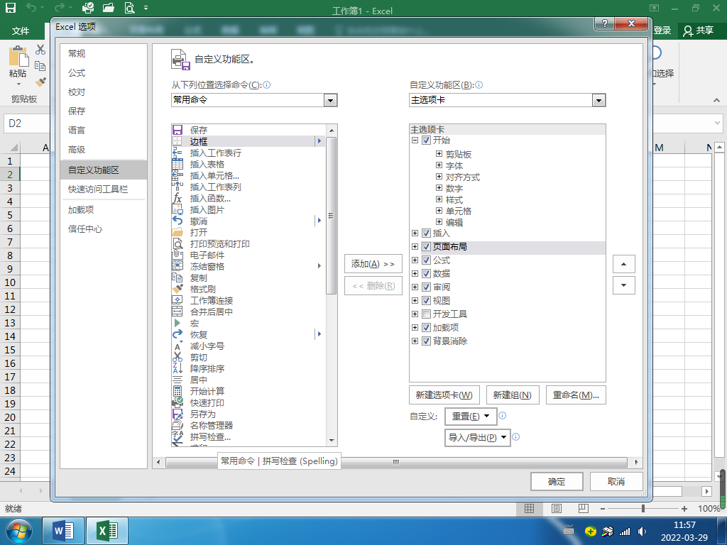
Task: Expand the 页面布局 tree node
Action: click(415, 247)
